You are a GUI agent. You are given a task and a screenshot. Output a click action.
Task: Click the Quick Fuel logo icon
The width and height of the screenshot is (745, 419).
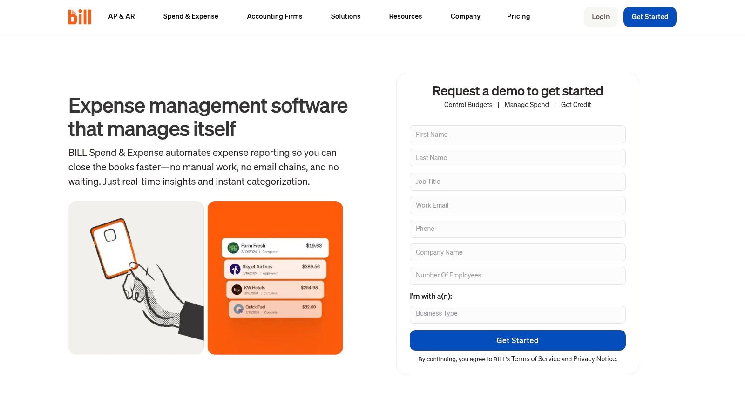[238, 309]
